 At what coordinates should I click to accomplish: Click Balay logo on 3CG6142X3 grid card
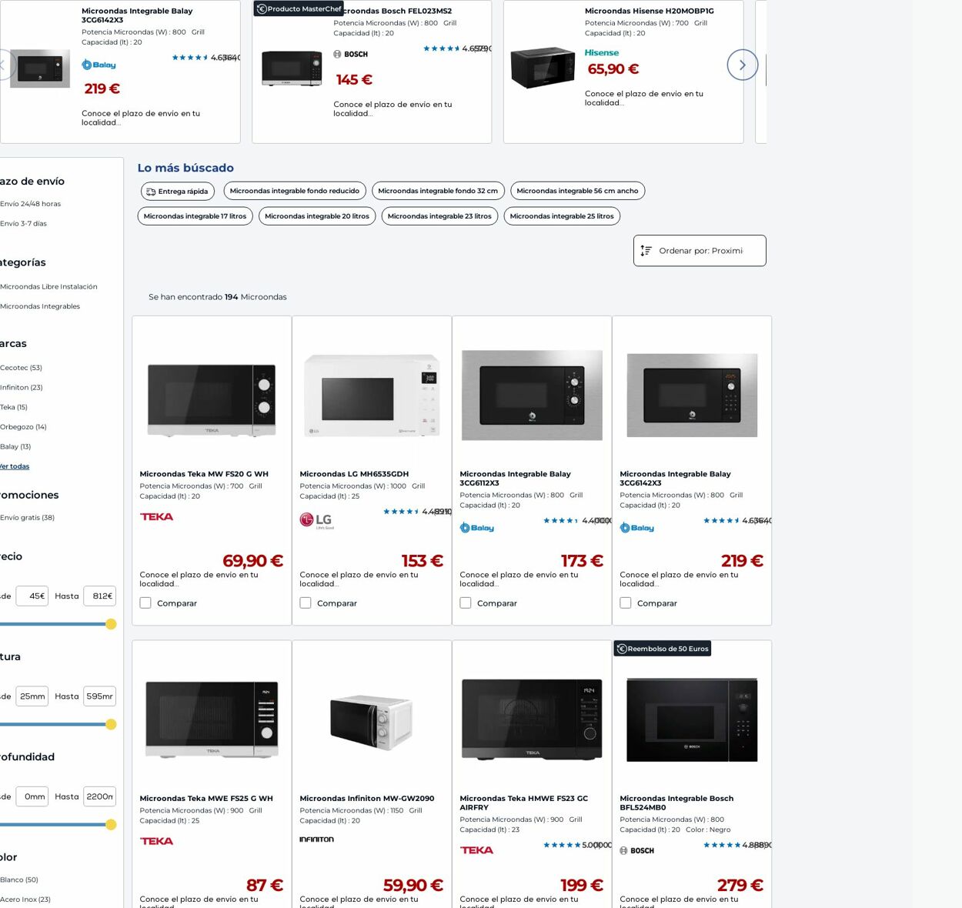[x=636, y=528]
